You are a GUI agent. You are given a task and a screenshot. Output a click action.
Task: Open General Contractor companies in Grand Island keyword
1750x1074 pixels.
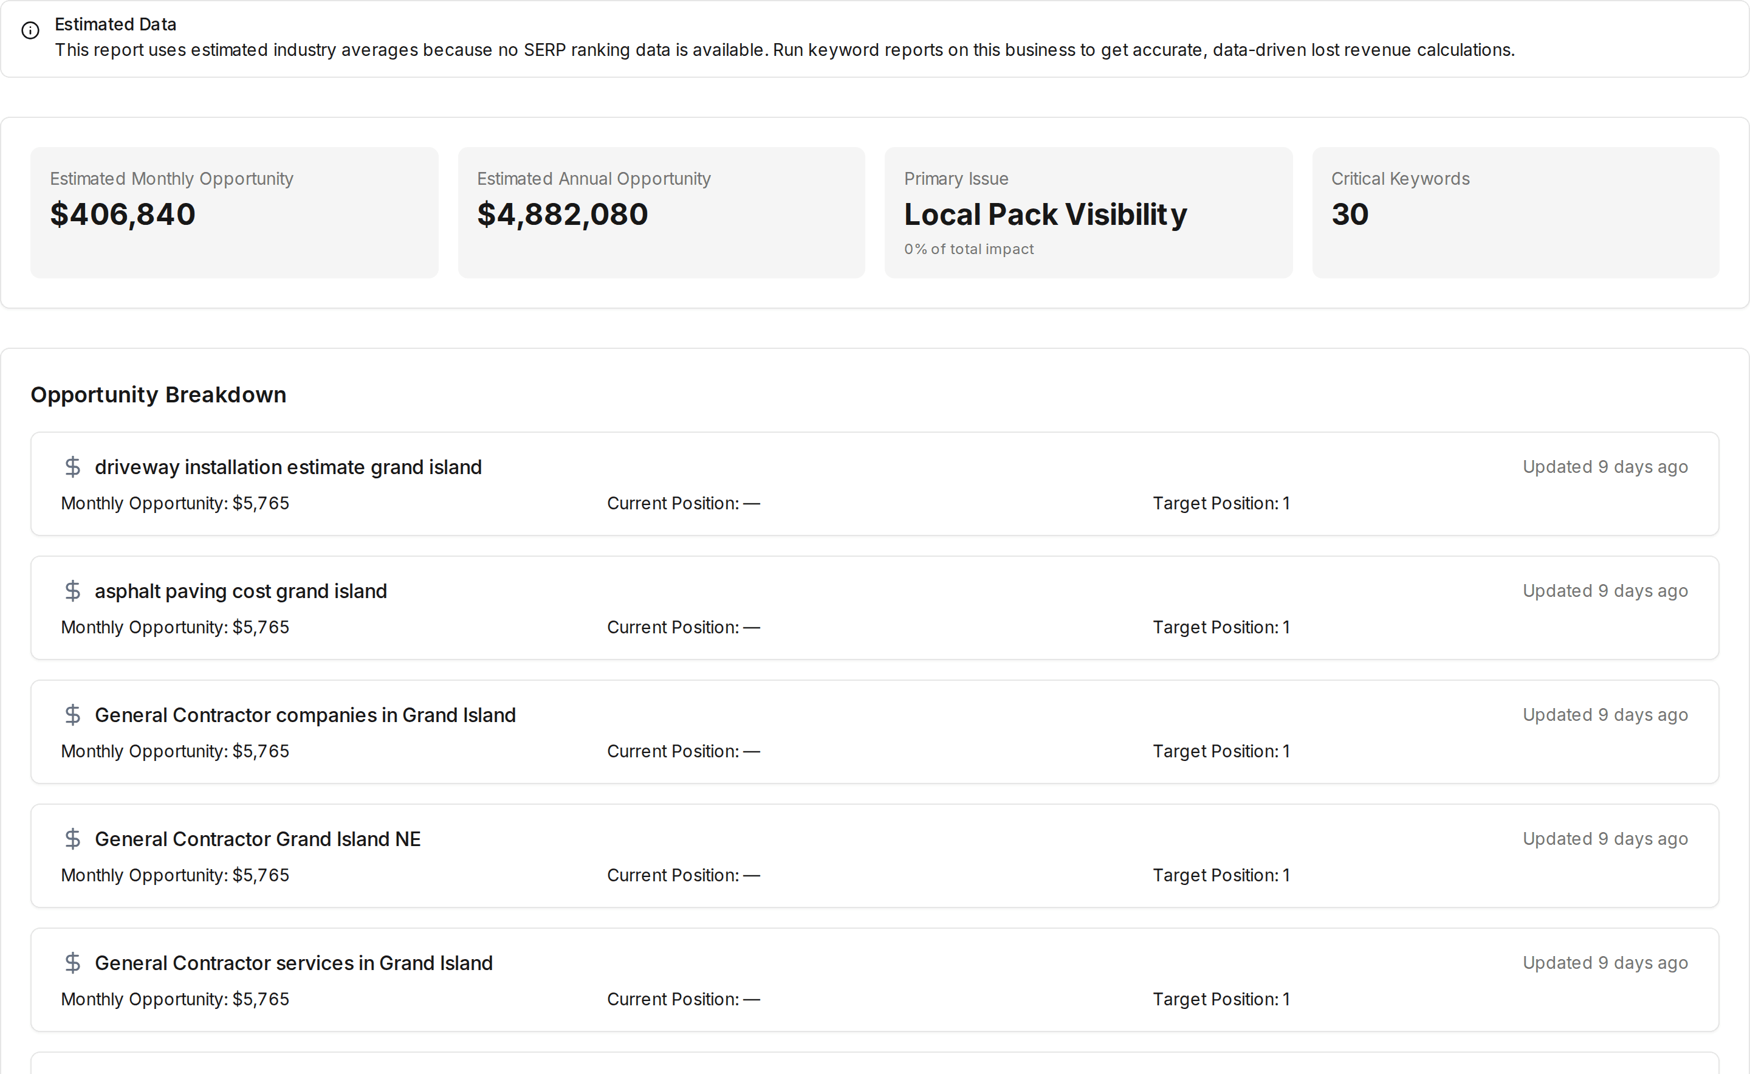306,715
